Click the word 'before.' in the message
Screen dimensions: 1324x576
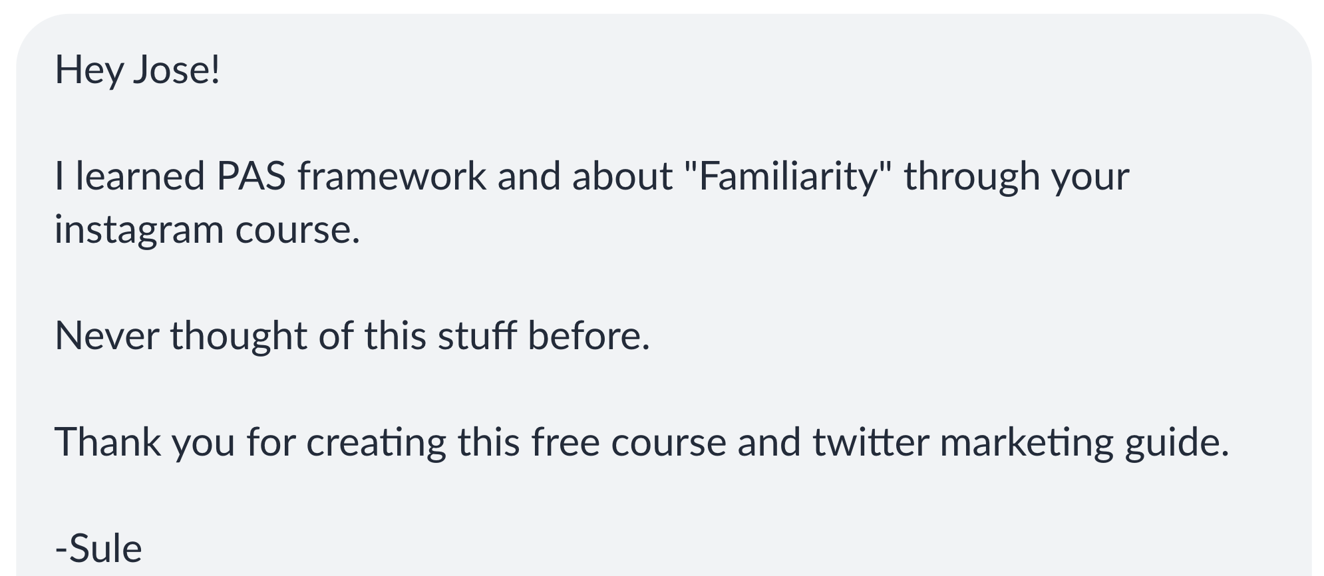(589, 335)
